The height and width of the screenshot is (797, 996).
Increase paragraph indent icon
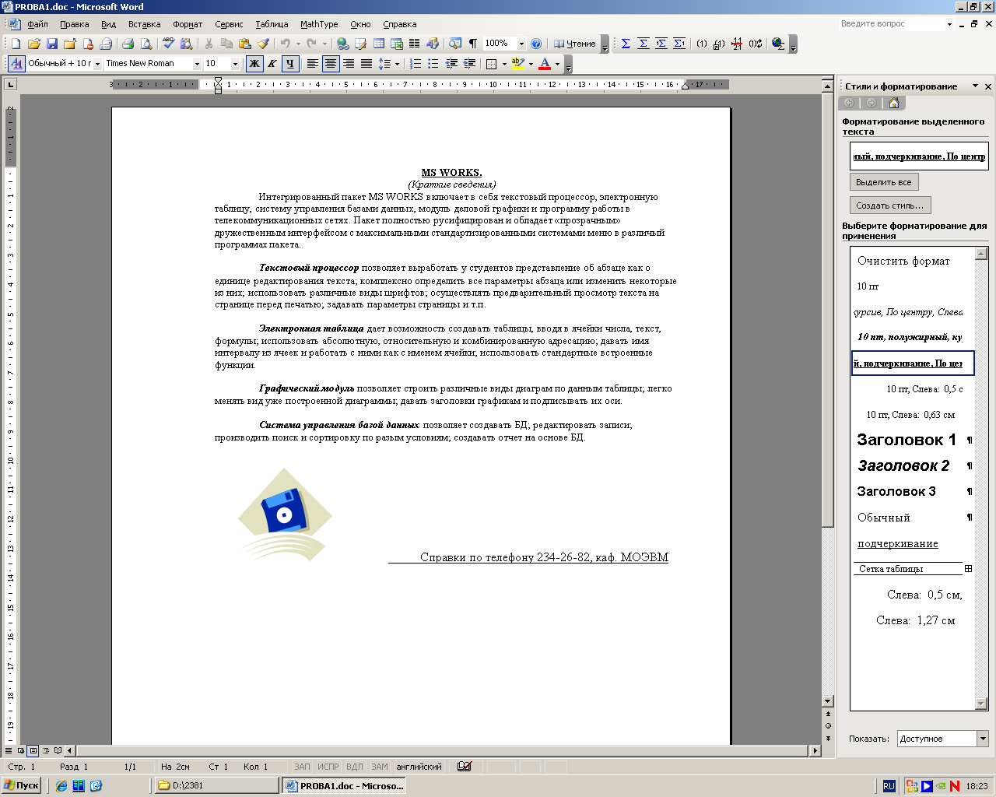tap(469, 64)
